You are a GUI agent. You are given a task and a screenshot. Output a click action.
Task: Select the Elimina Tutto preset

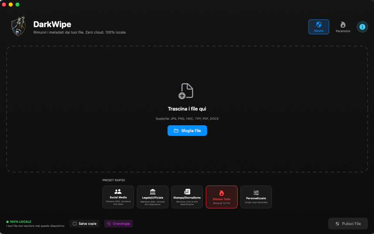point(221,197)
